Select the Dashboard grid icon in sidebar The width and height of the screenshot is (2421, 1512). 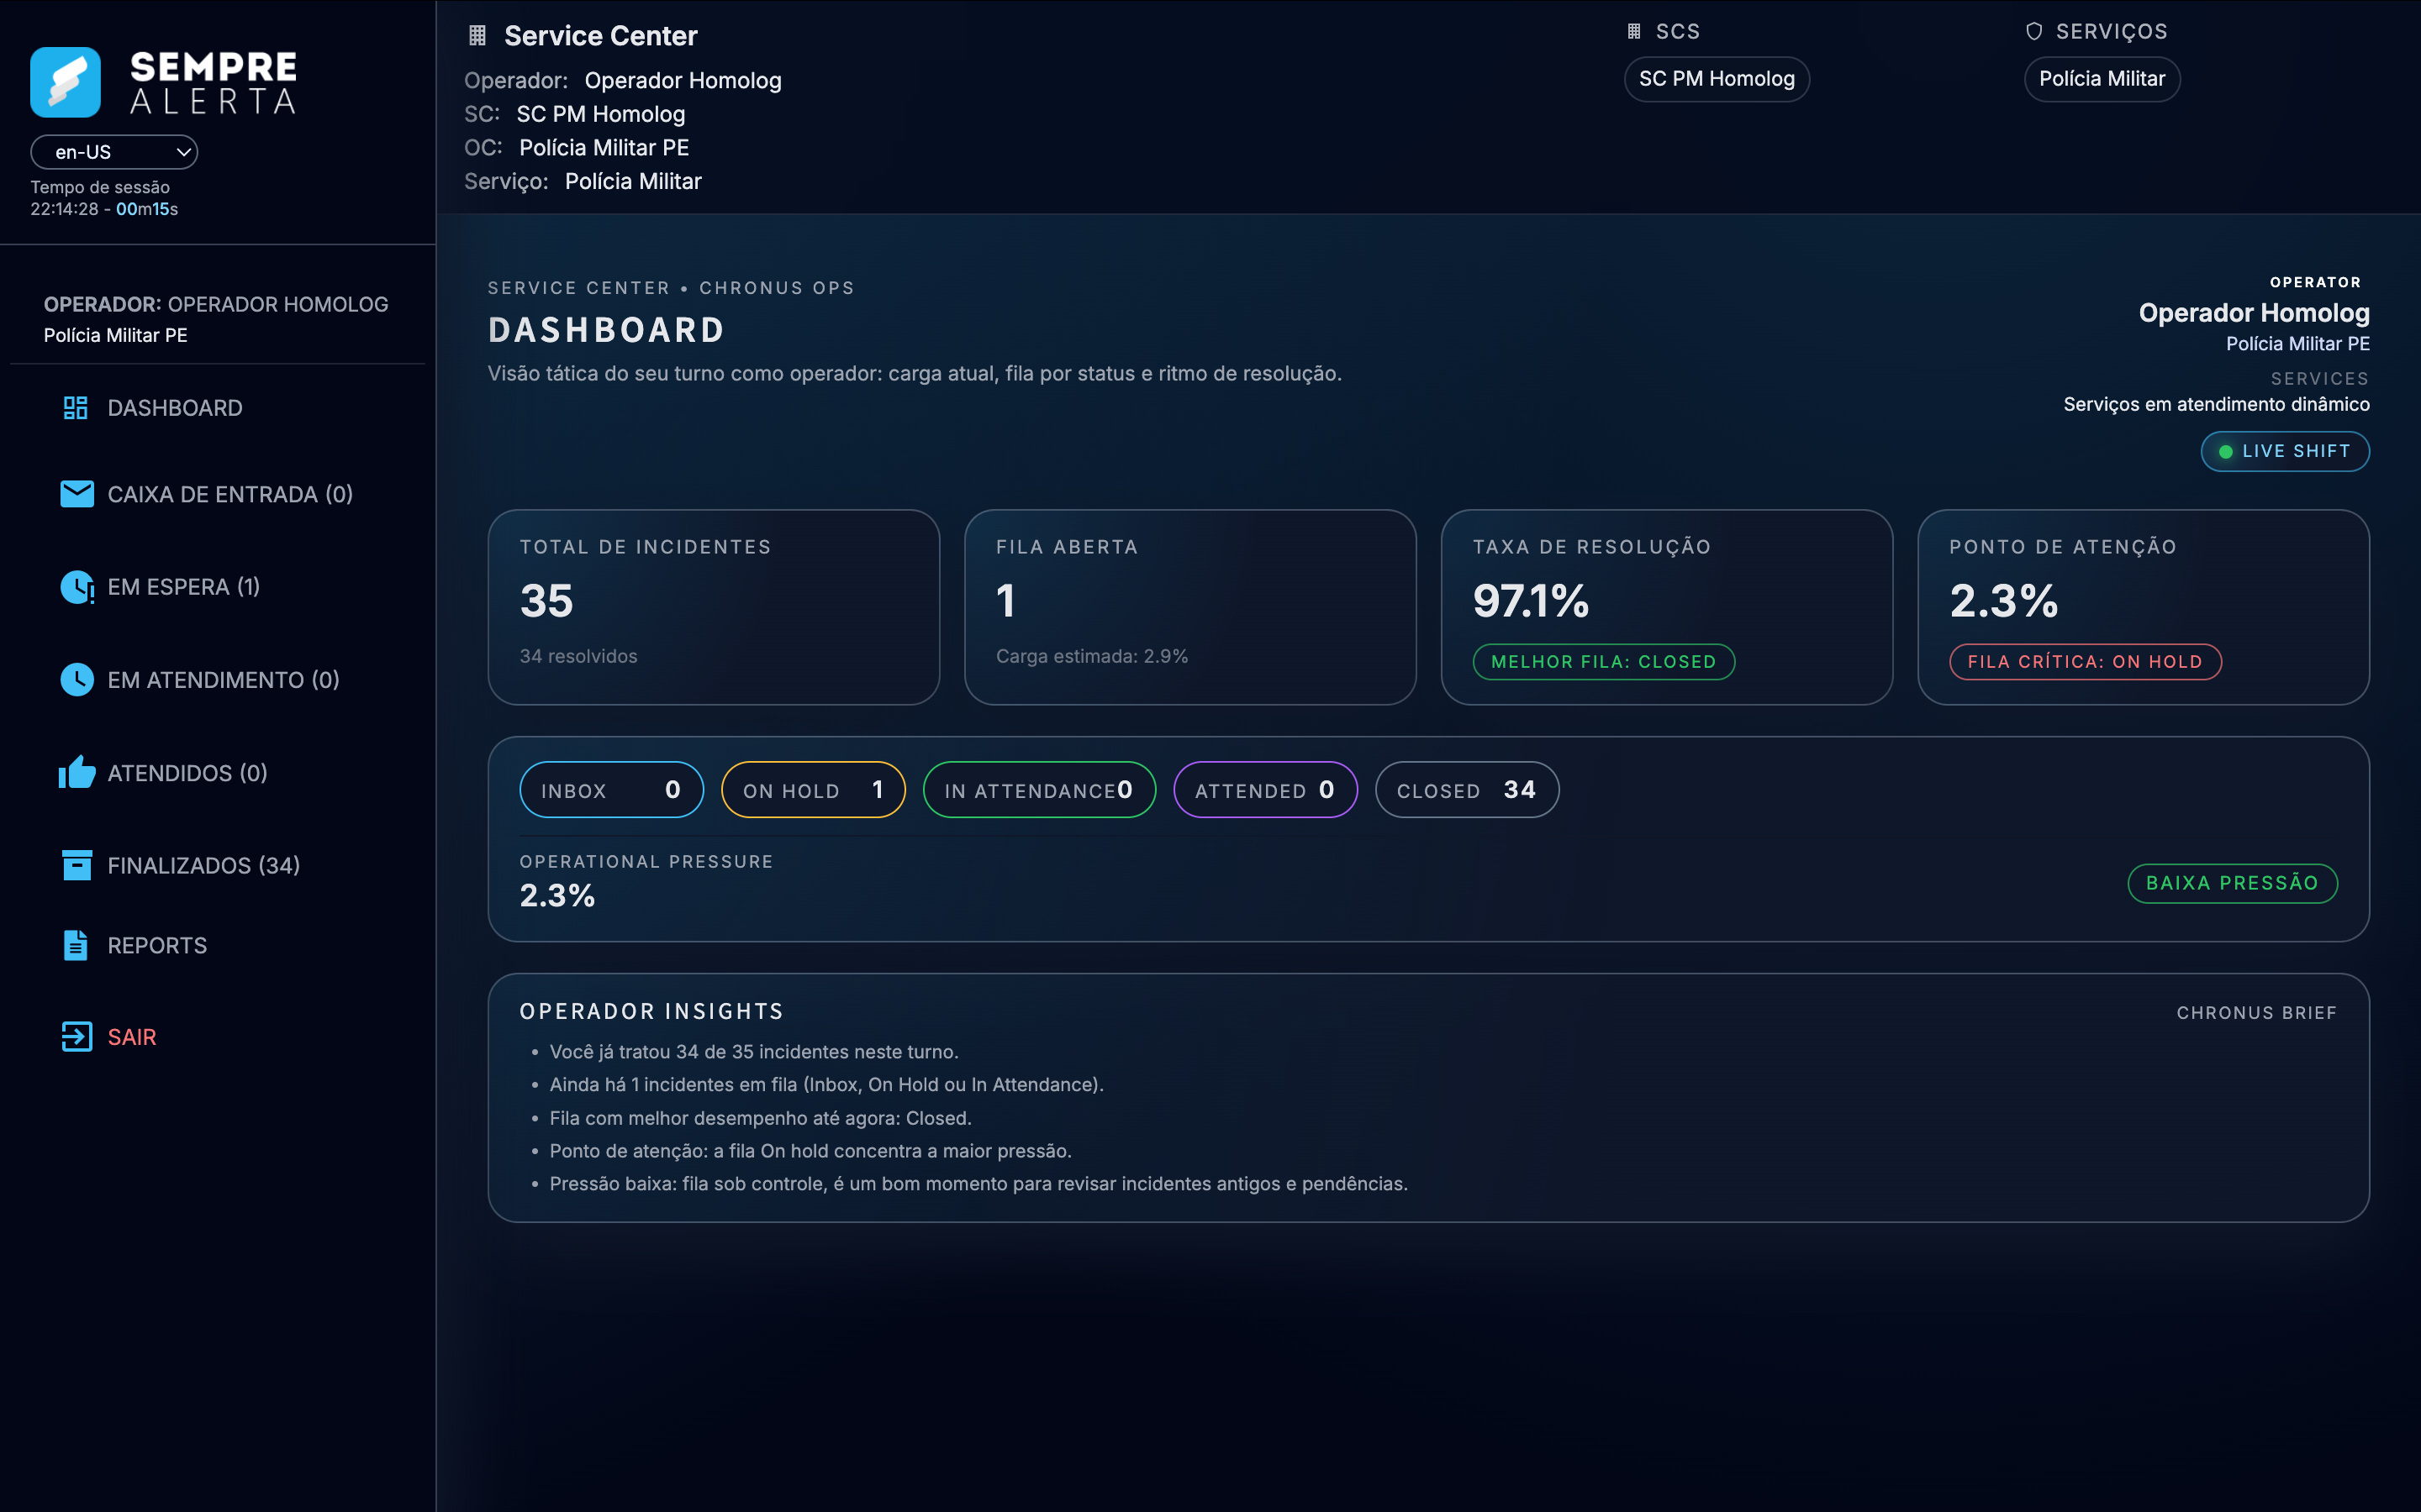click(75, 407)
